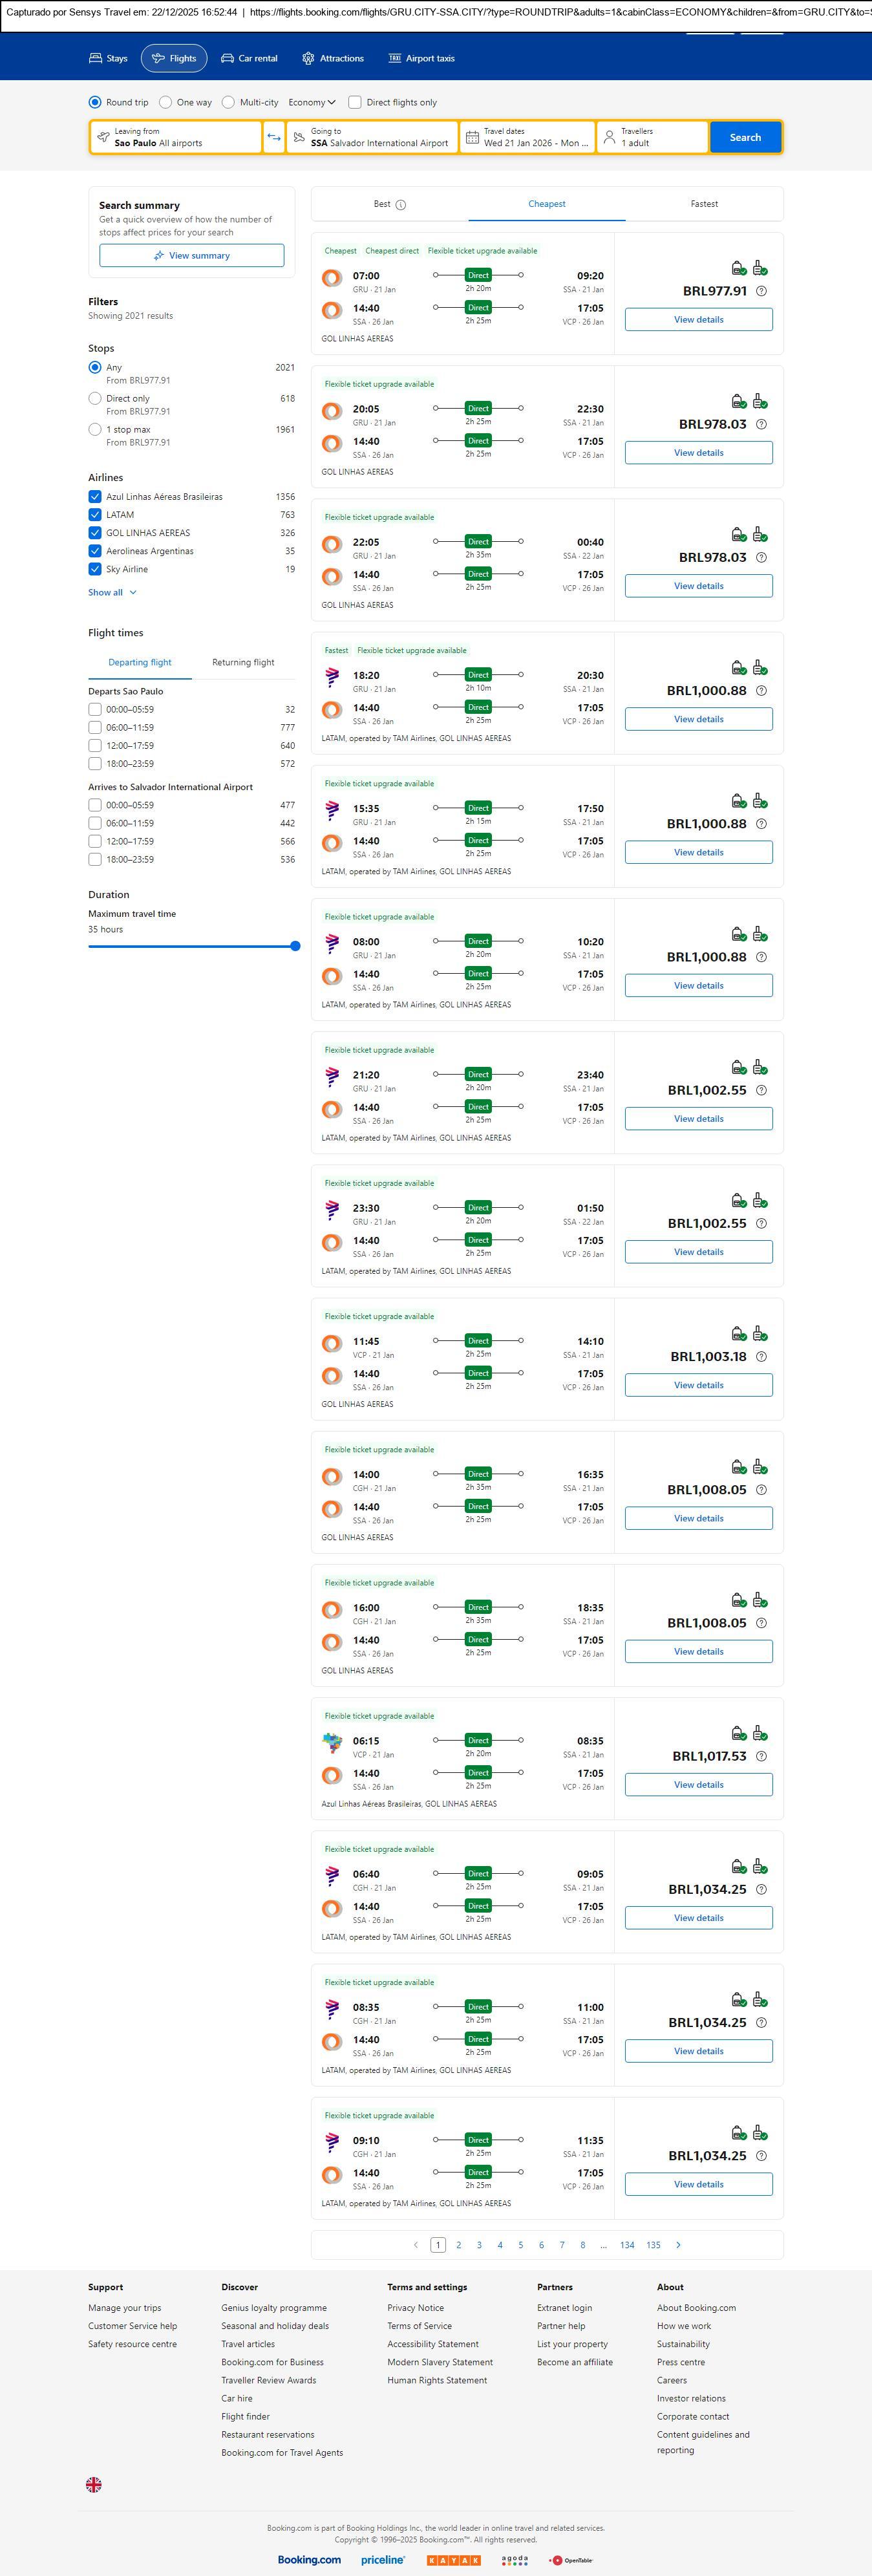
Task: Click the UK flag language icon in footer
Action: coord(94,2483)
